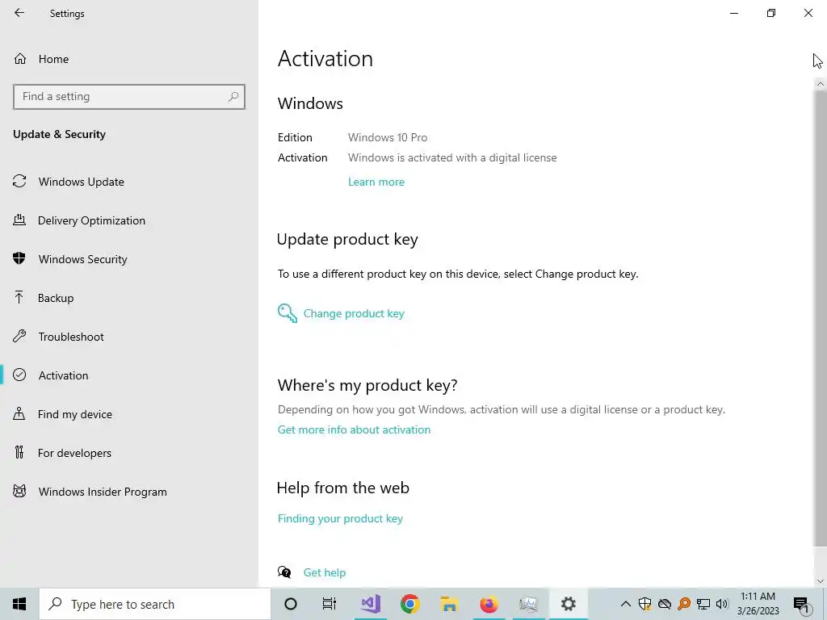827x620 pixels.
Task: Click the Windows 10 Pro edition text
Action: tap(388, 137)
